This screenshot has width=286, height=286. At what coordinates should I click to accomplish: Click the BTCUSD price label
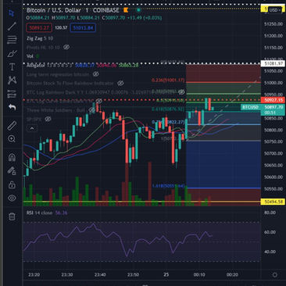(250, 107)
